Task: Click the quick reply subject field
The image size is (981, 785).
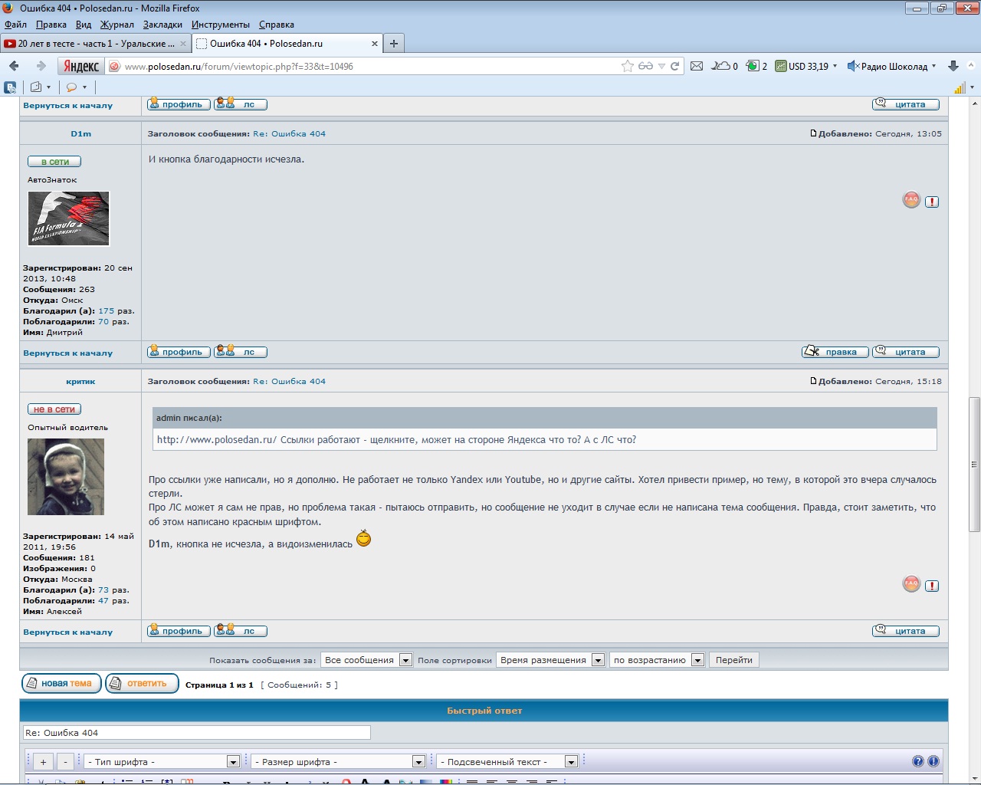Action: (197, 733)
